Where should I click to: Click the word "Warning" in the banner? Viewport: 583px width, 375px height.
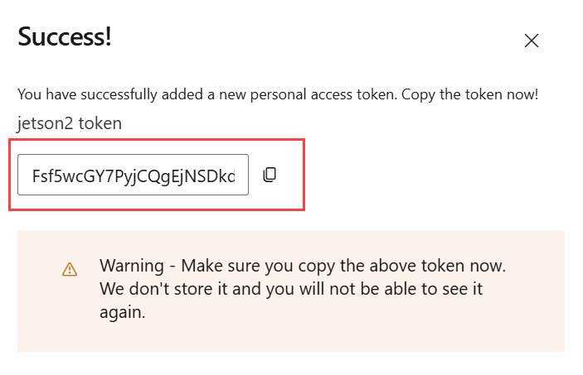point(130,267)
